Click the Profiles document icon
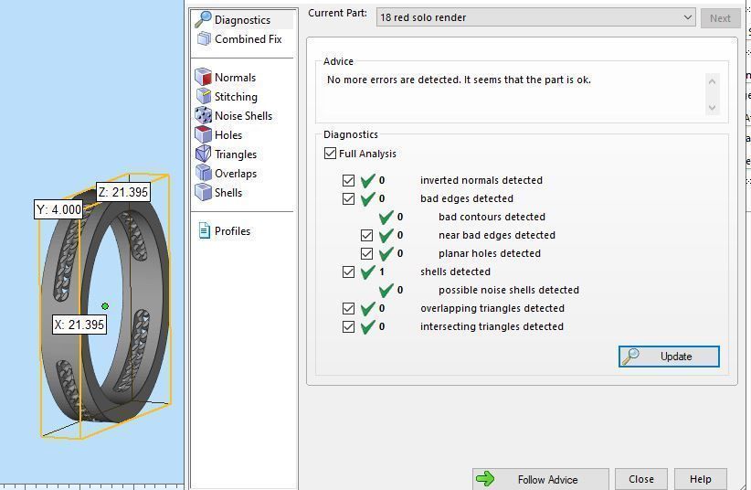The height and width of the screenshot is (490, 751). 204,230
